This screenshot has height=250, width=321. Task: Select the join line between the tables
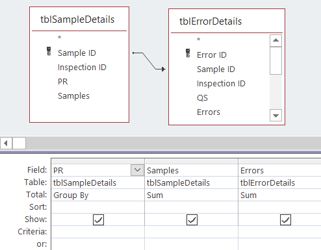coord(149,61)
